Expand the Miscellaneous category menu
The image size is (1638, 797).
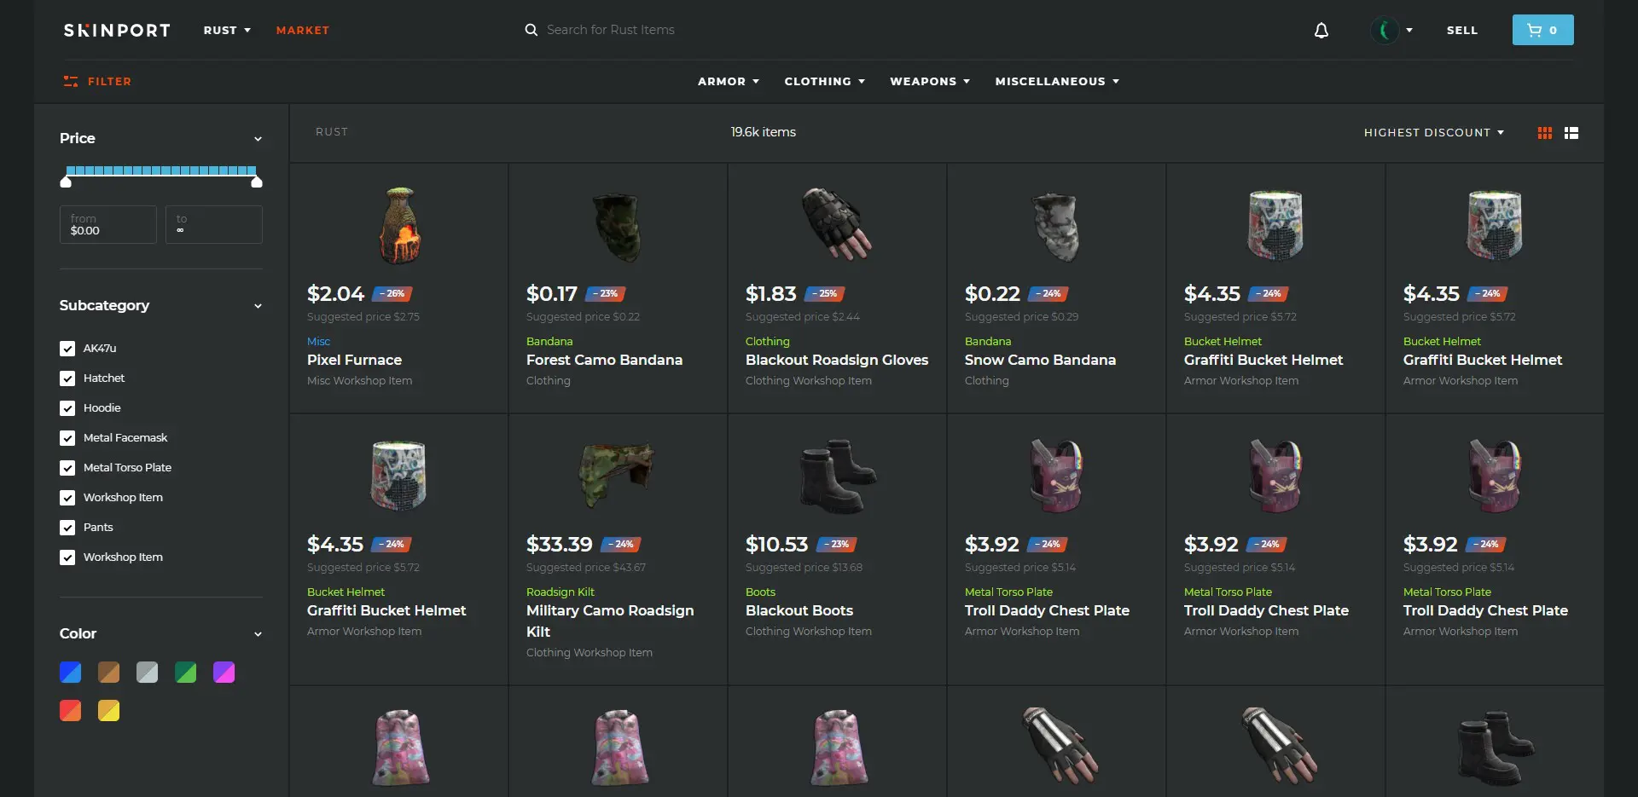click(x=1057, y=82)
